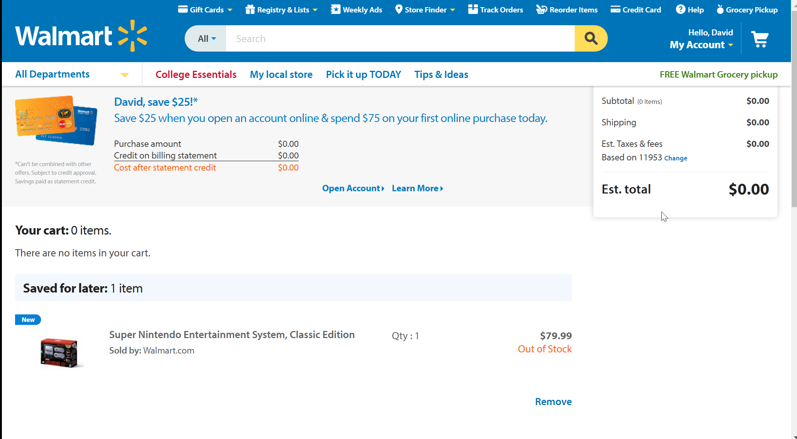Click the Credit on billing statement row
This screenshot has height=439, width=797.
pos(207,155)
